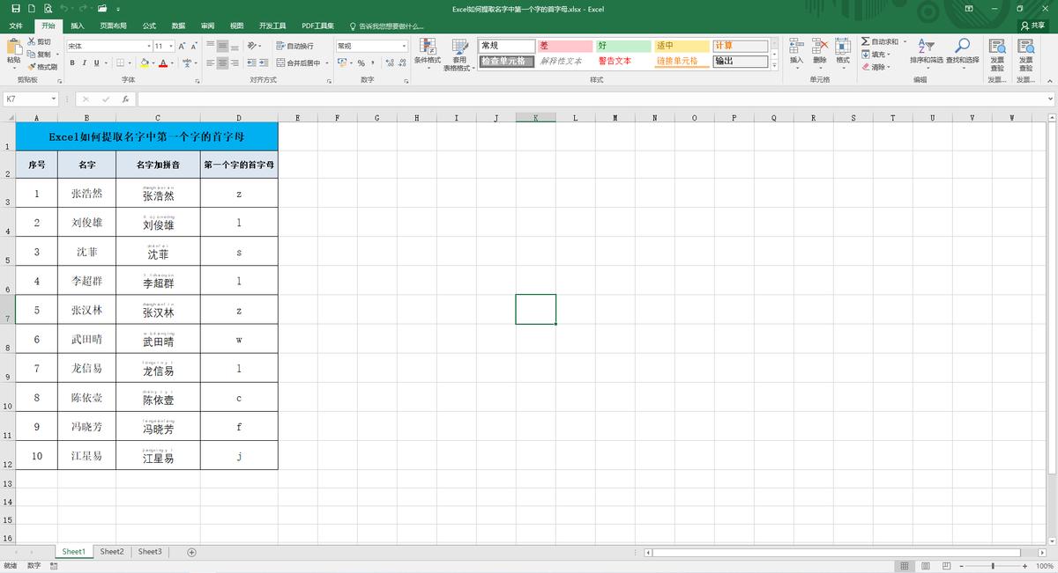Click the zoom slider in status bar
The width and height of the screenshot is (1058, 573).
tap(993, 566)
